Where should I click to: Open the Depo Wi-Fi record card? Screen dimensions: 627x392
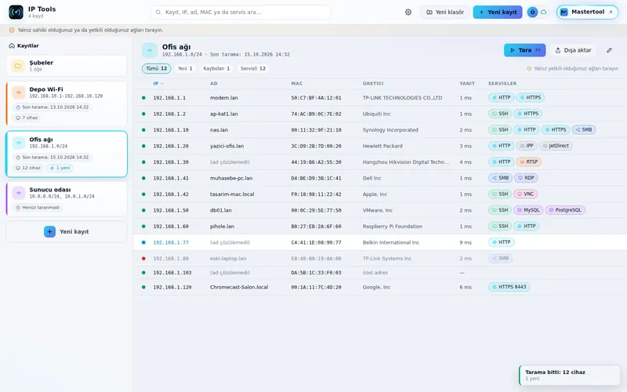tap(67, 103)
